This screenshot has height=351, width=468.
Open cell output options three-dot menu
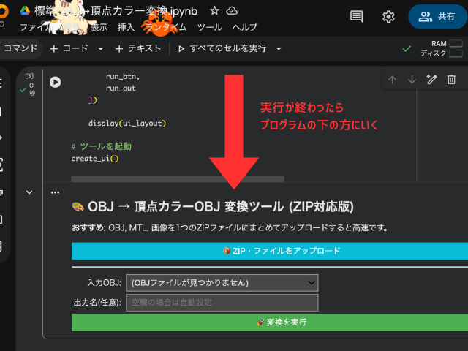(55, 192)
